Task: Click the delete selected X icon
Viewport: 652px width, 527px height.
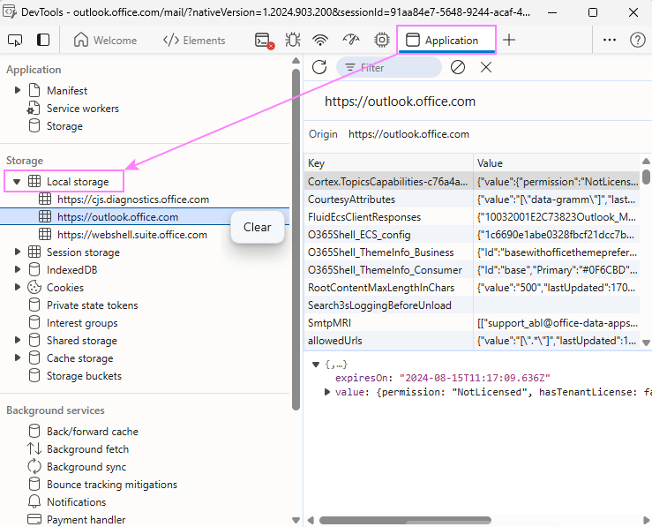Action: [x=485, y=67]
